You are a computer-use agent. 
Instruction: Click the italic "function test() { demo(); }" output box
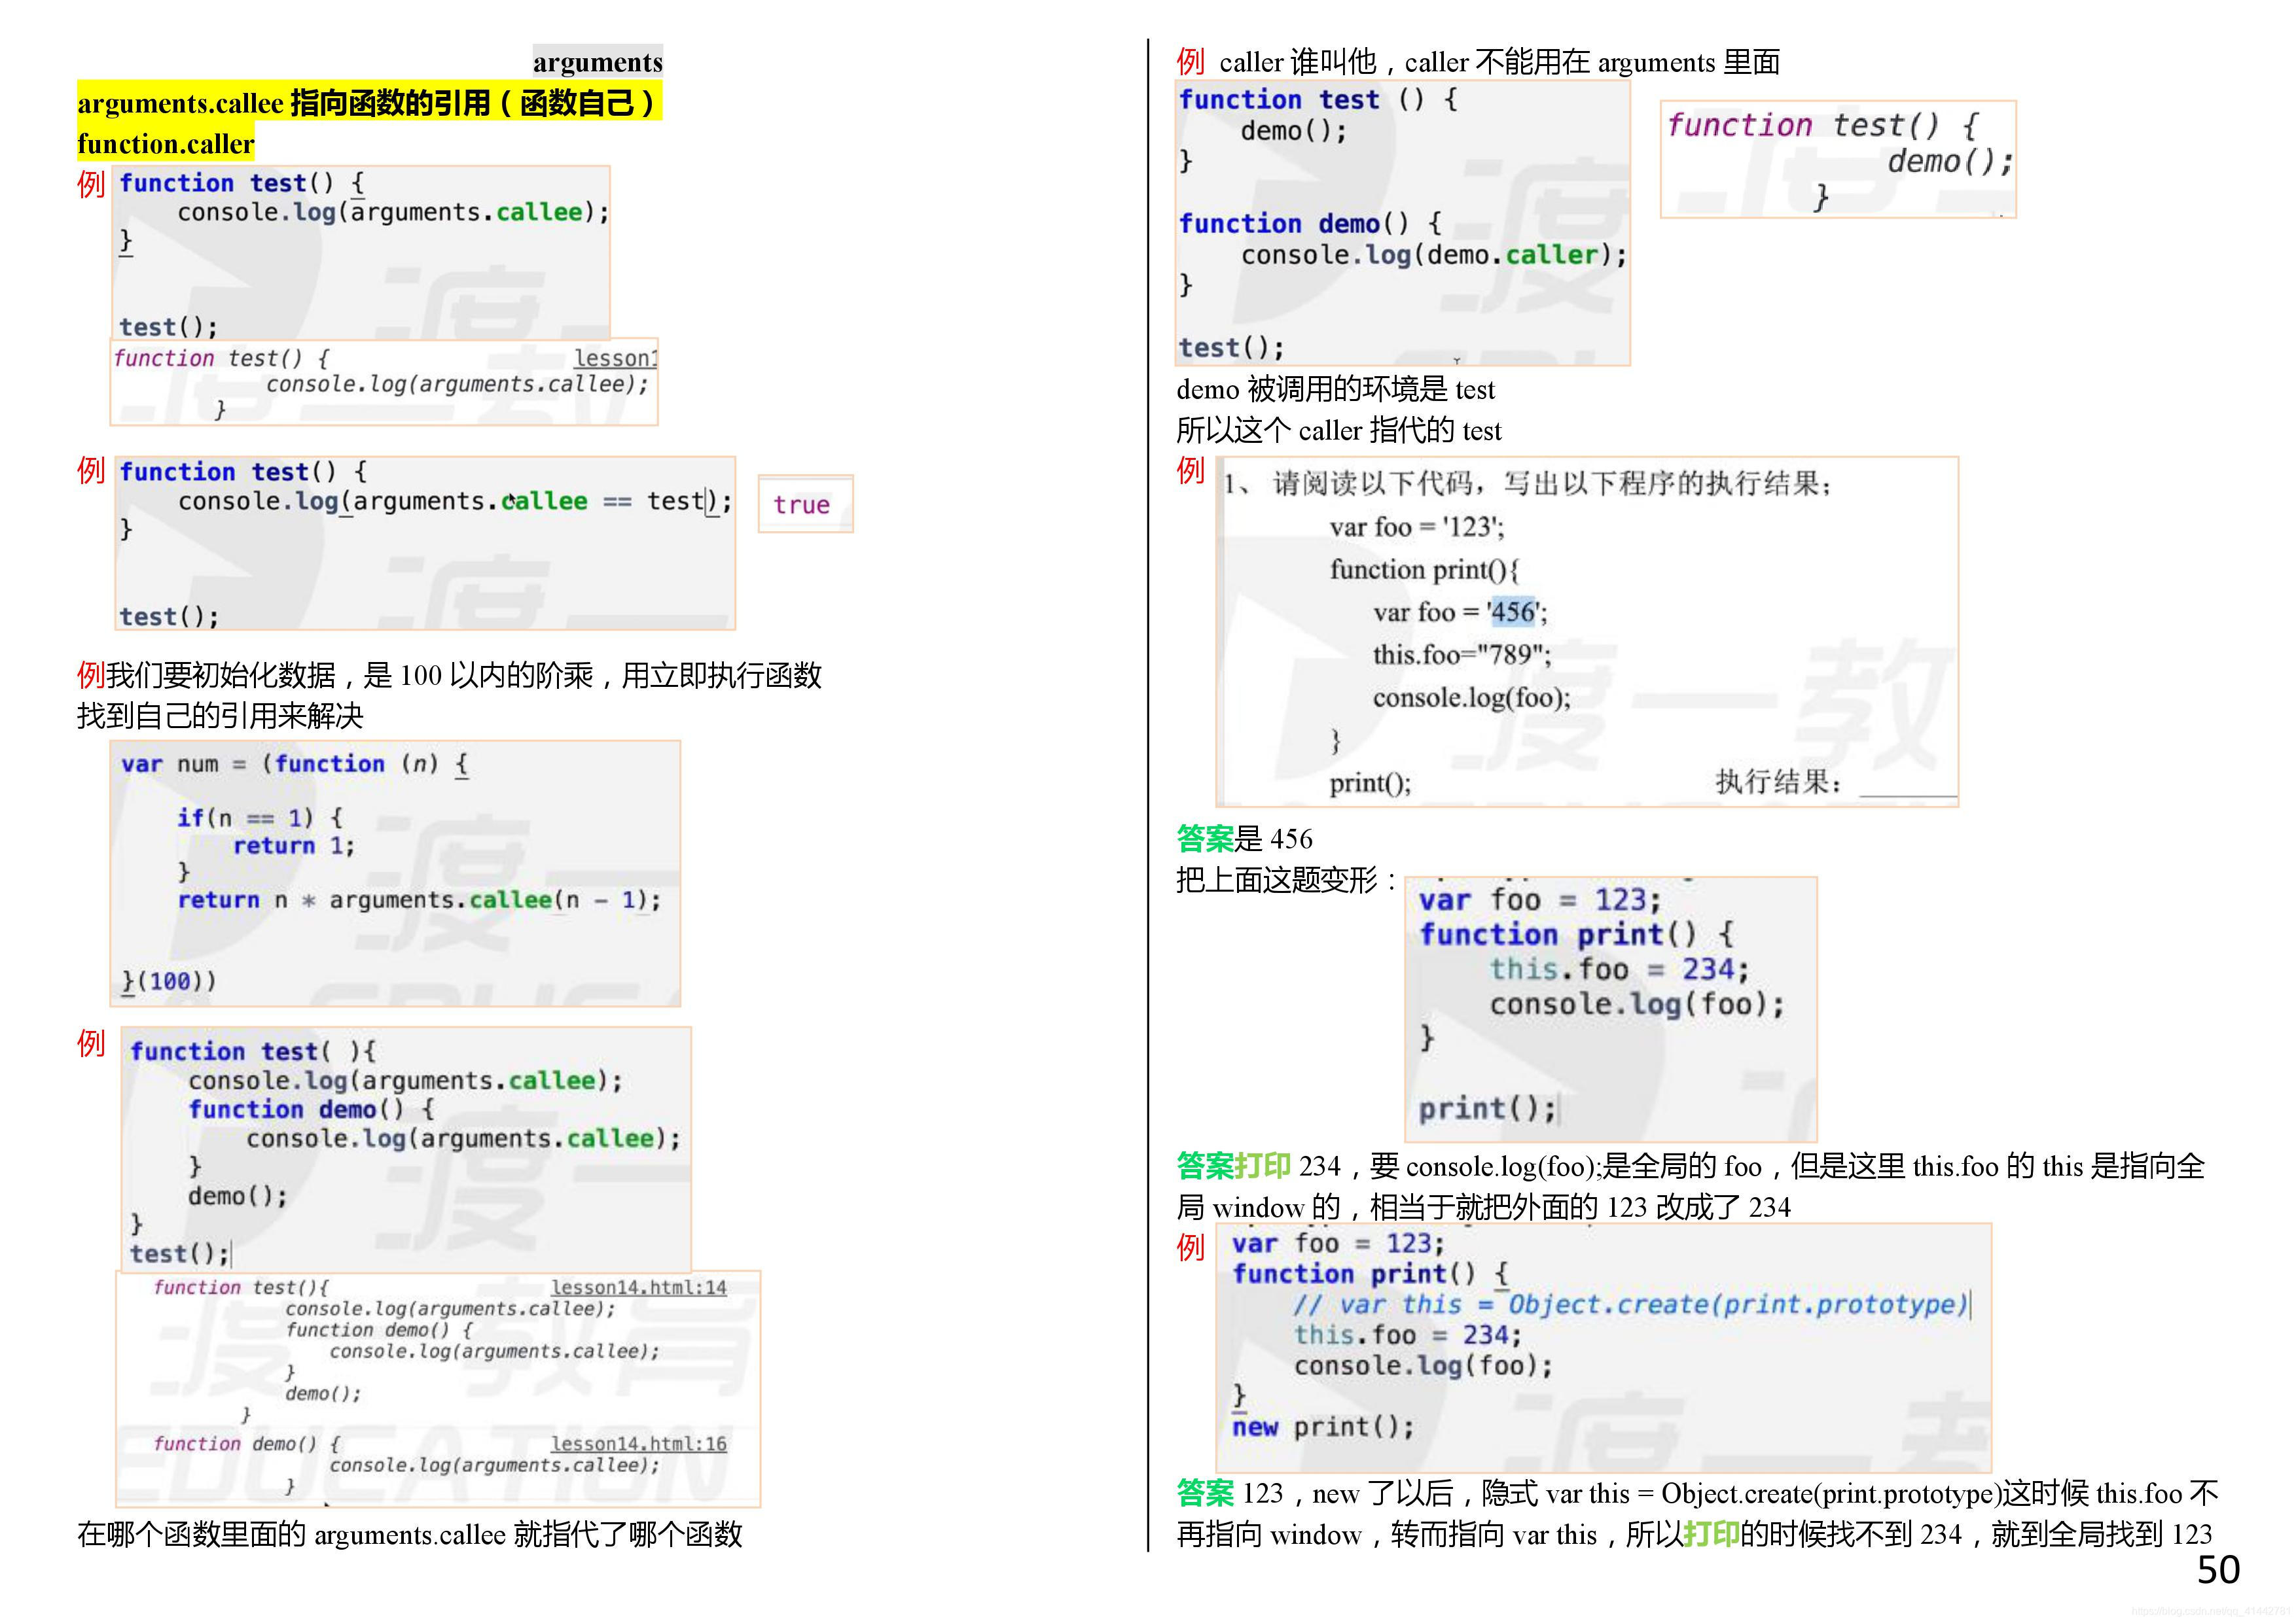point(1838,160)
